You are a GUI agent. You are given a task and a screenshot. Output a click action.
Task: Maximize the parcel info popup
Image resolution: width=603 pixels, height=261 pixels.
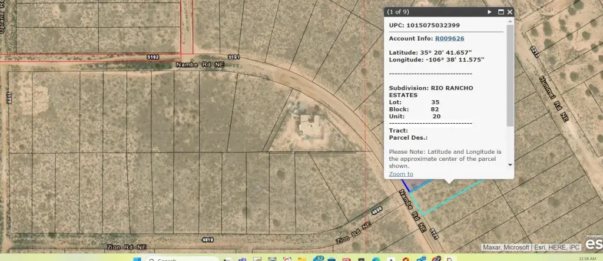(501, 12)
